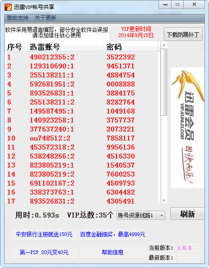Click the 下载防踢补丁 button
Viewport: 209px width, 268px height.
pos(183,34)
